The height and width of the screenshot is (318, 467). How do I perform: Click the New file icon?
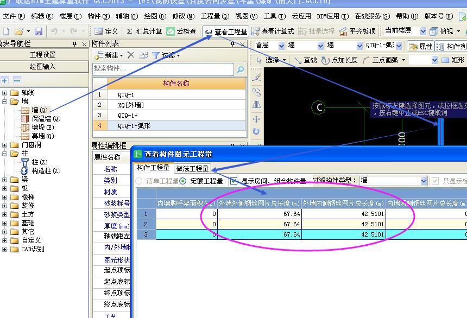[7, 31]
